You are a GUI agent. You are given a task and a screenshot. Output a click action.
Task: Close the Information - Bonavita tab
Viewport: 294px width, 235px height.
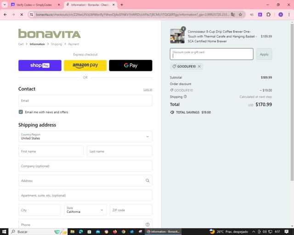tap(113, 5)
